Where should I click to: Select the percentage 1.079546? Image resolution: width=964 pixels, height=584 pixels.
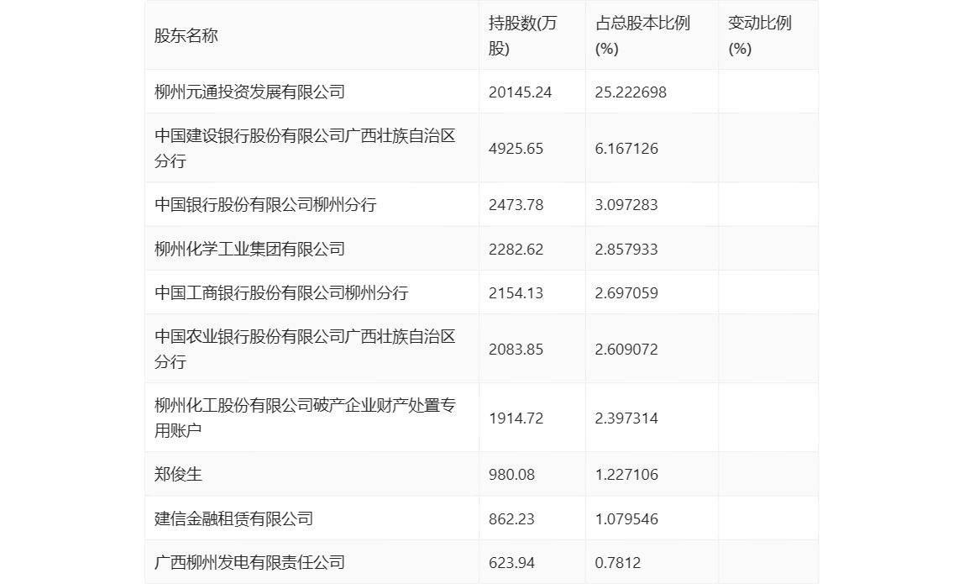point(626,518)
